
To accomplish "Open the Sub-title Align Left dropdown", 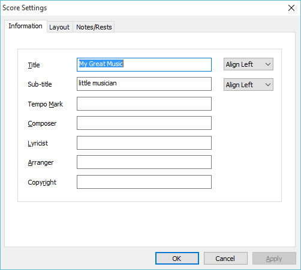I will click(248, 85).
